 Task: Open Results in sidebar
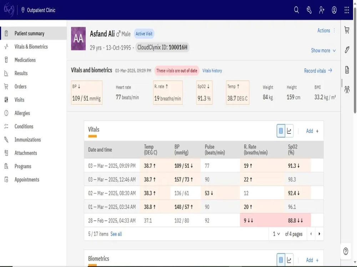click(34, 73)
